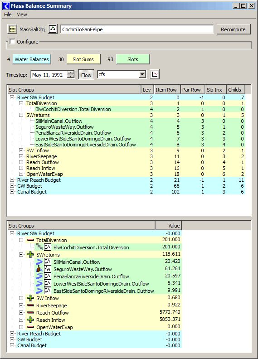Viewport: 258px width, 359px height.
Task: Toggle the Water Balances filter button
Action: coord(32,59)
